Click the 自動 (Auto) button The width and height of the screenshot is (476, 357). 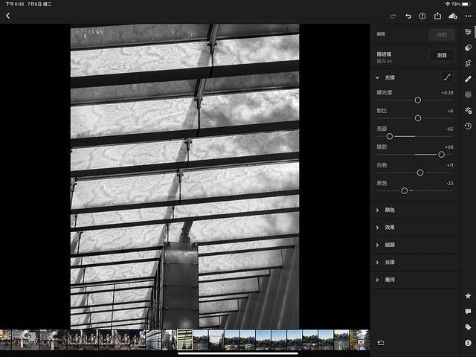(442, 35)
